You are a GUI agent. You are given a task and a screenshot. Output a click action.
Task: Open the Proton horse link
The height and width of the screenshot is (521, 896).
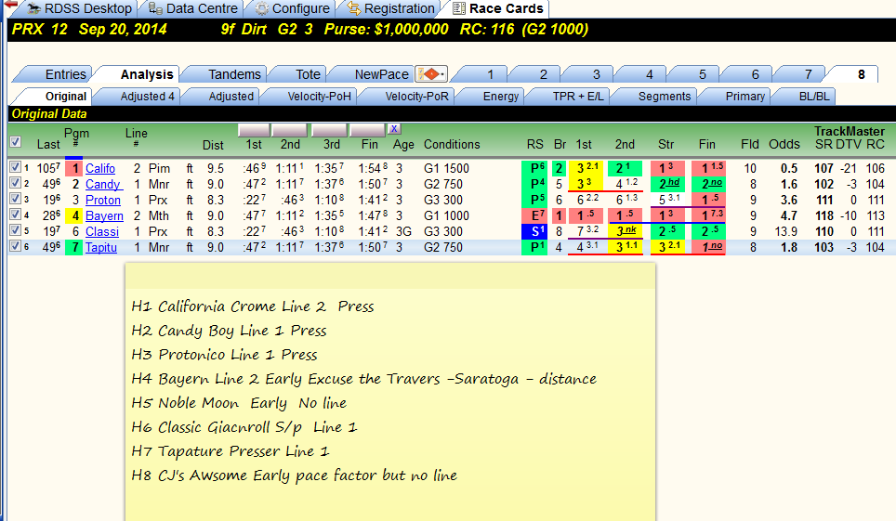click(x=103, y=201)
